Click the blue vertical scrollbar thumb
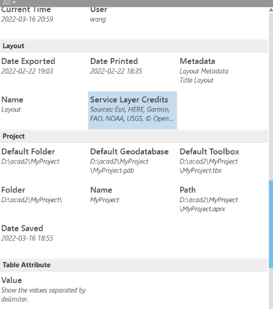The image size is (273, 309). click(271, 224)
